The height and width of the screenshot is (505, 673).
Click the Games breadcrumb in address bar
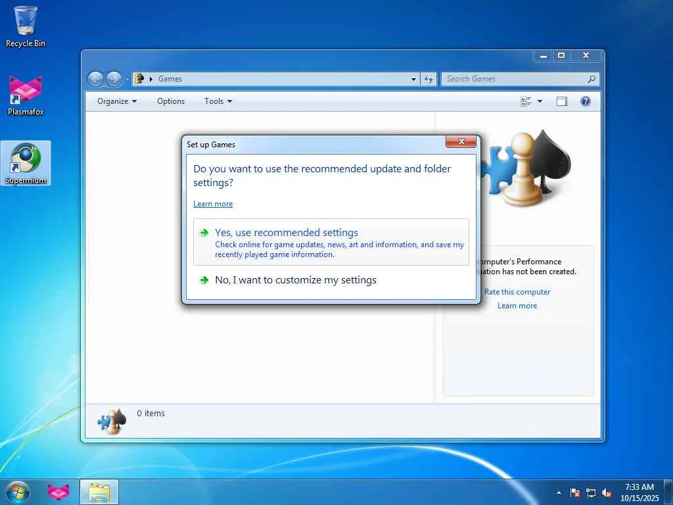coord(170,79)
